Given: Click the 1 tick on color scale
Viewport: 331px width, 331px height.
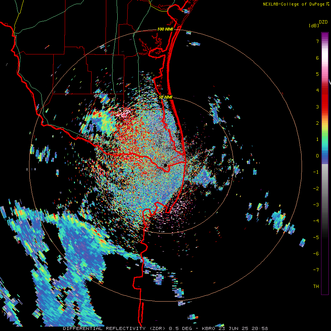Looking at the screenshot, I should (317, 139).
